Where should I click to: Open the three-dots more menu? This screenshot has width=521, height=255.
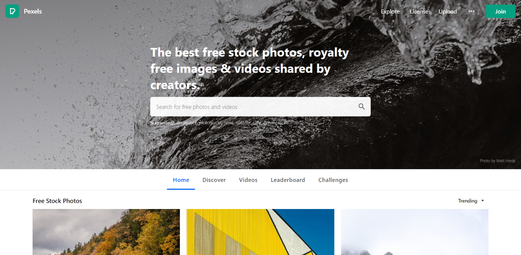coord(471,11)
